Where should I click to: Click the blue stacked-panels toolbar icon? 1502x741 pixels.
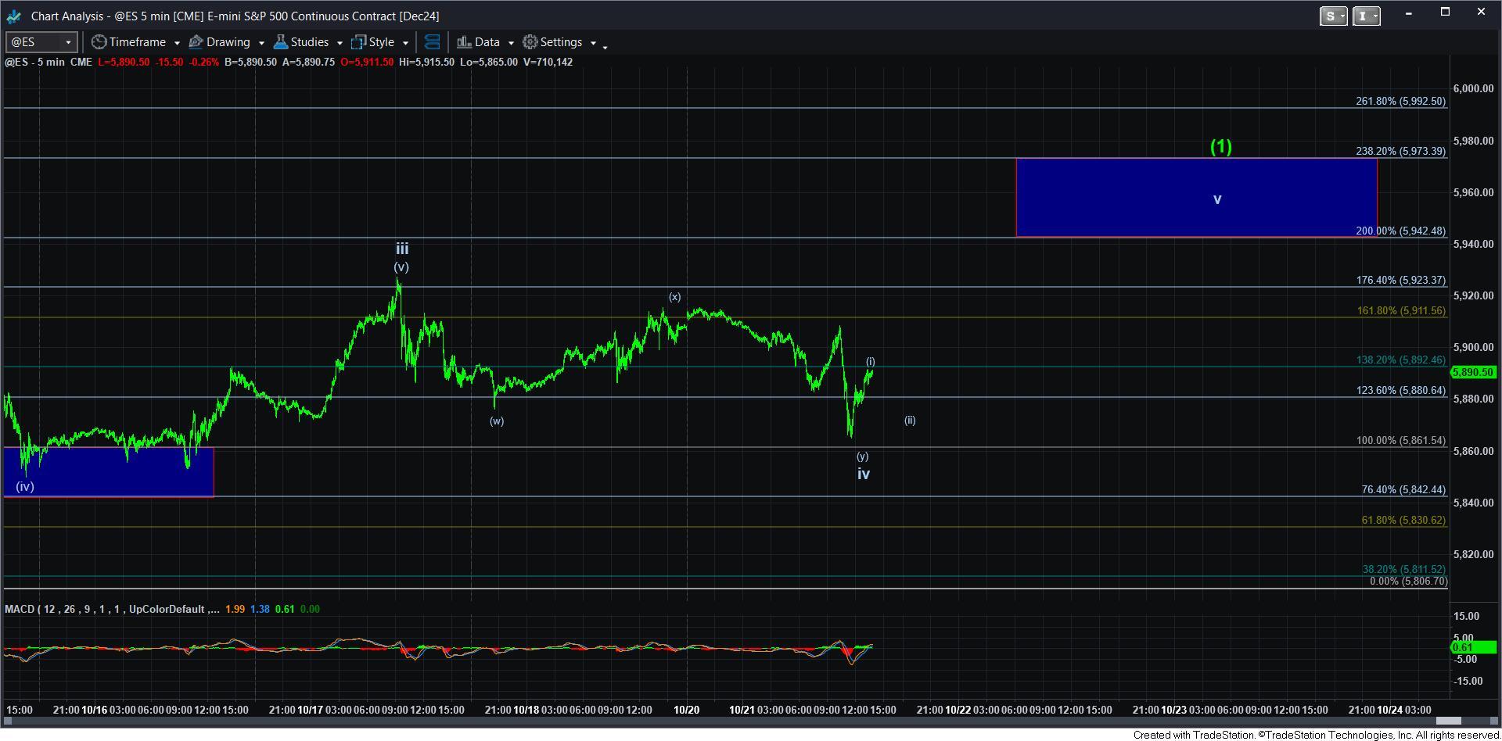432,42
